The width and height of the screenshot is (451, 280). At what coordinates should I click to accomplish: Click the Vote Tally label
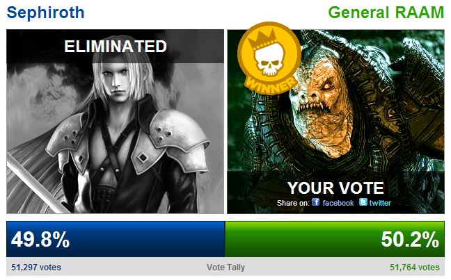click(225, 267)
